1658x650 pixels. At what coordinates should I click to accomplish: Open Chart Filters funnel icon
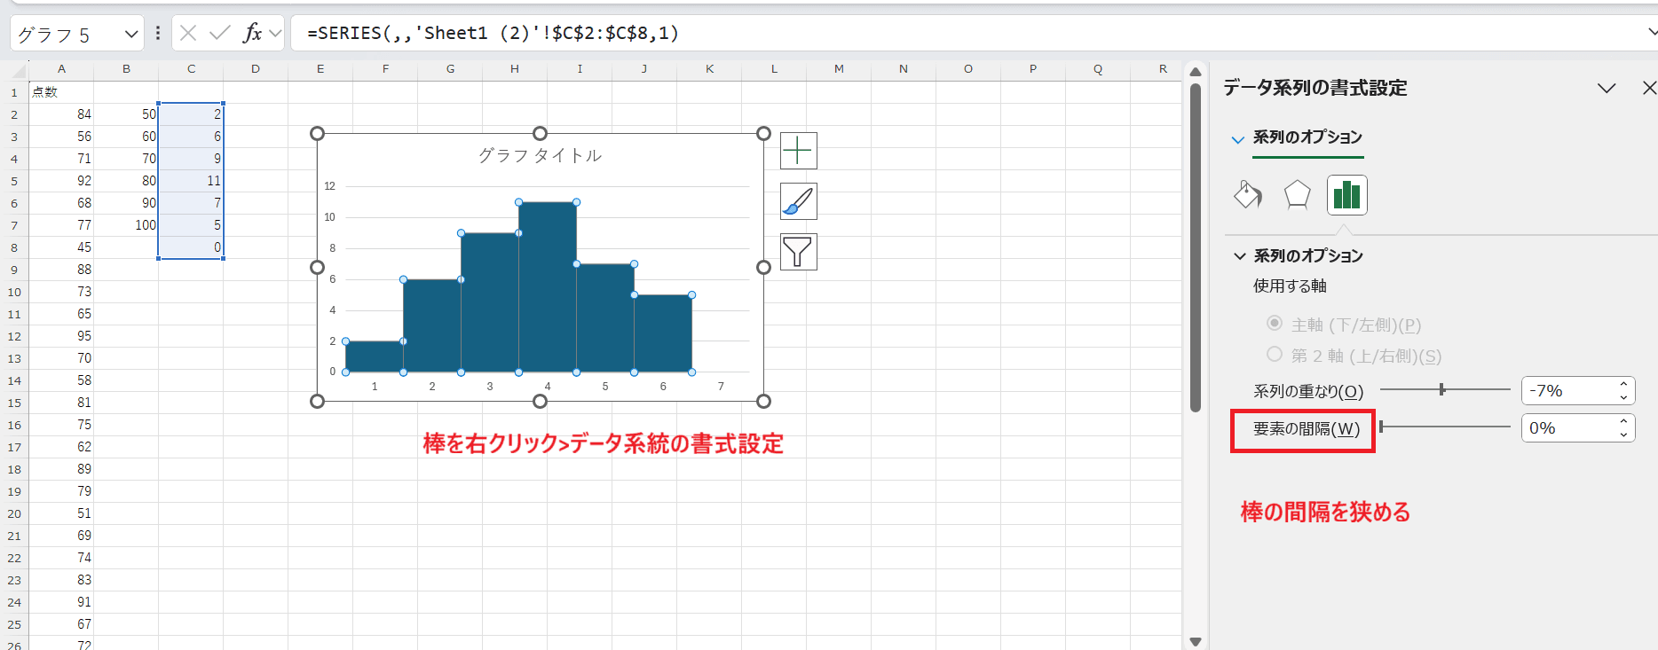click(798, 253)
